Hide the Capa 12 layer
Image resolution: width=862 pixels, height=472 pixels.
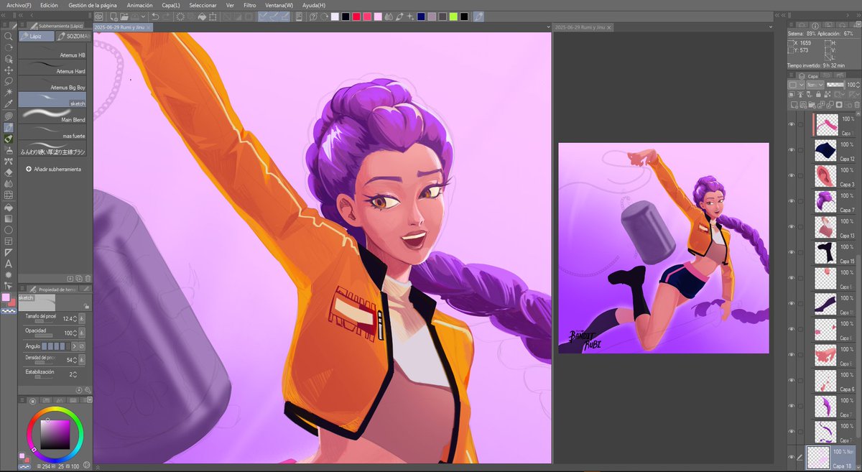coord(792,150)
